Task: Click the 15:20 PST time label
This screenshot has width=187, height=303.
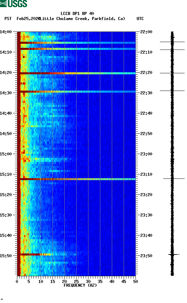Action: tap(6, 195)
